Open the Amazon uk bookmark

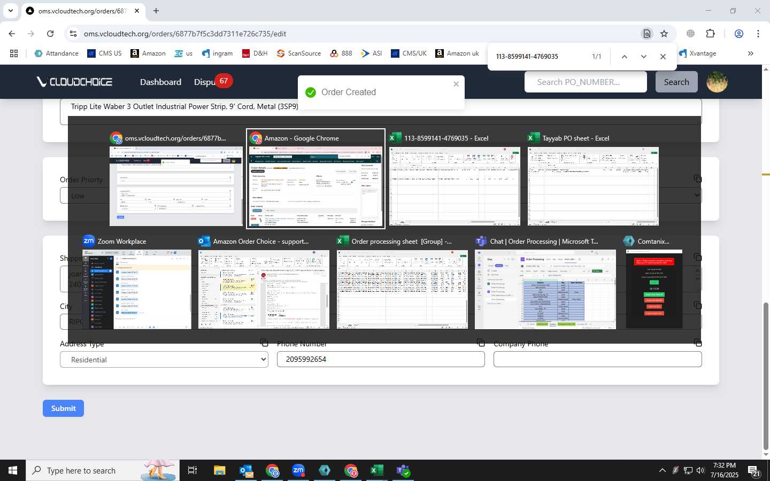tap(457, 53)
